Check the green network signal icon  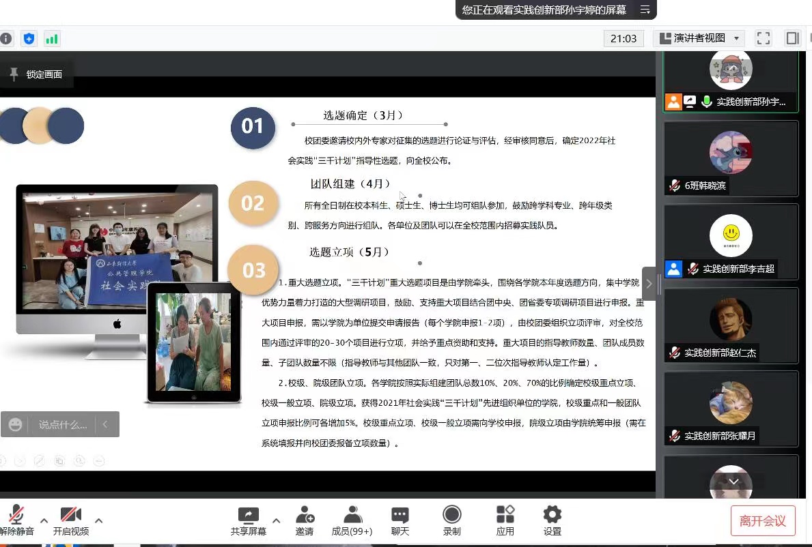(51, 39)
